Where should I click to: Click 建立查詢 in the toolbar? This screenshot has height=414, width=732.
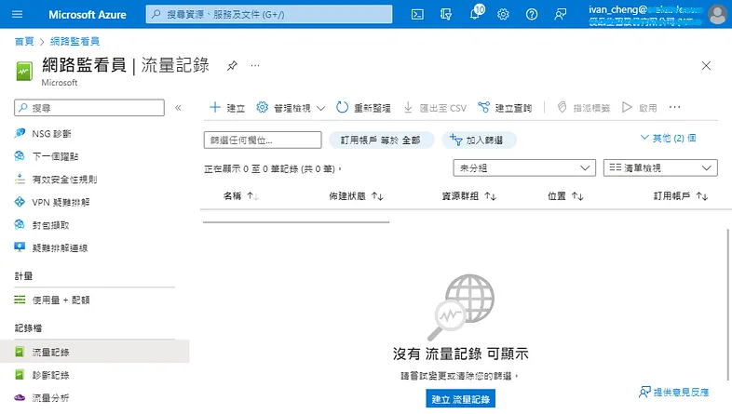coord(505,108)
